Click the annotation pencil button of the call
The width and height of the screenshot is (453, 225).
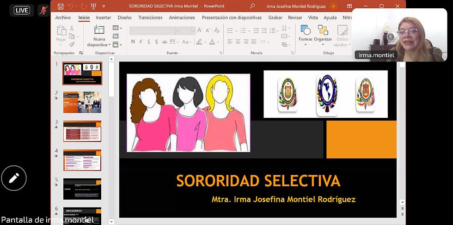(14, 178)
